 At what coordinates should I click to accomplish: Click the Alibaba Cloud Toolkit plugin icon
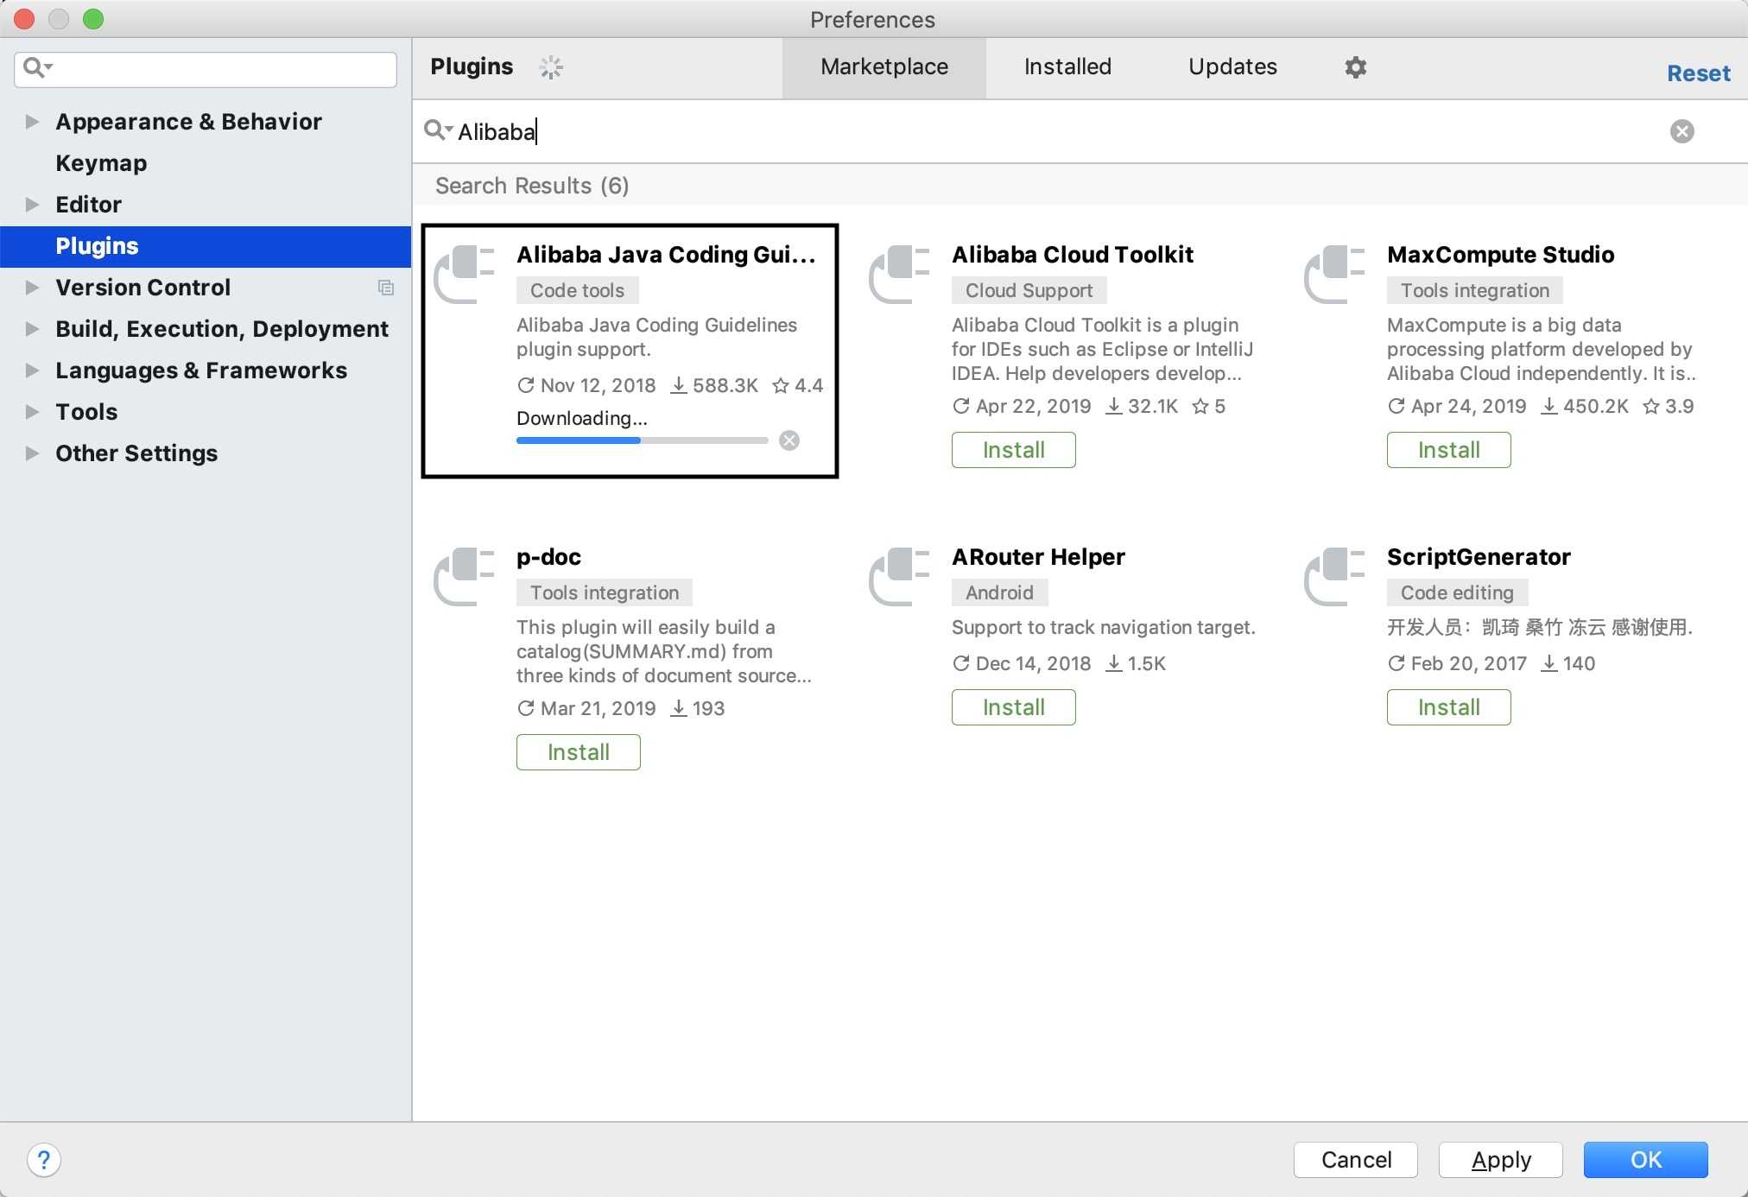pyautogui.click(x=900, y=275)
